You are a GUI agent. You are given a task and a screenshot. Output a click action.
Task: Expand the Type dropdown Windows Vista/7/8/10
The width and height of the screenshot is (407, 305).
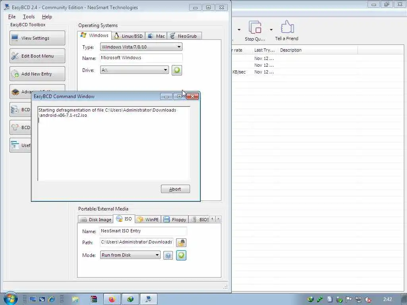(x=141, y=47)
